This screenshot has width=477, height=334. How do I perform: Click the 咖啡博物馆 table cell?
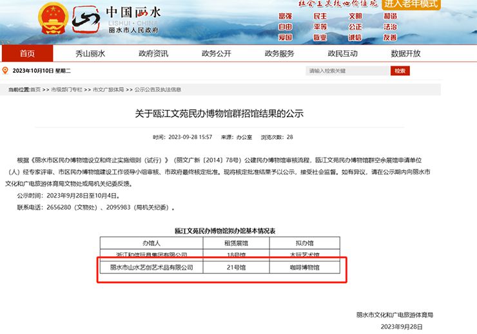[x=304, y=267]
